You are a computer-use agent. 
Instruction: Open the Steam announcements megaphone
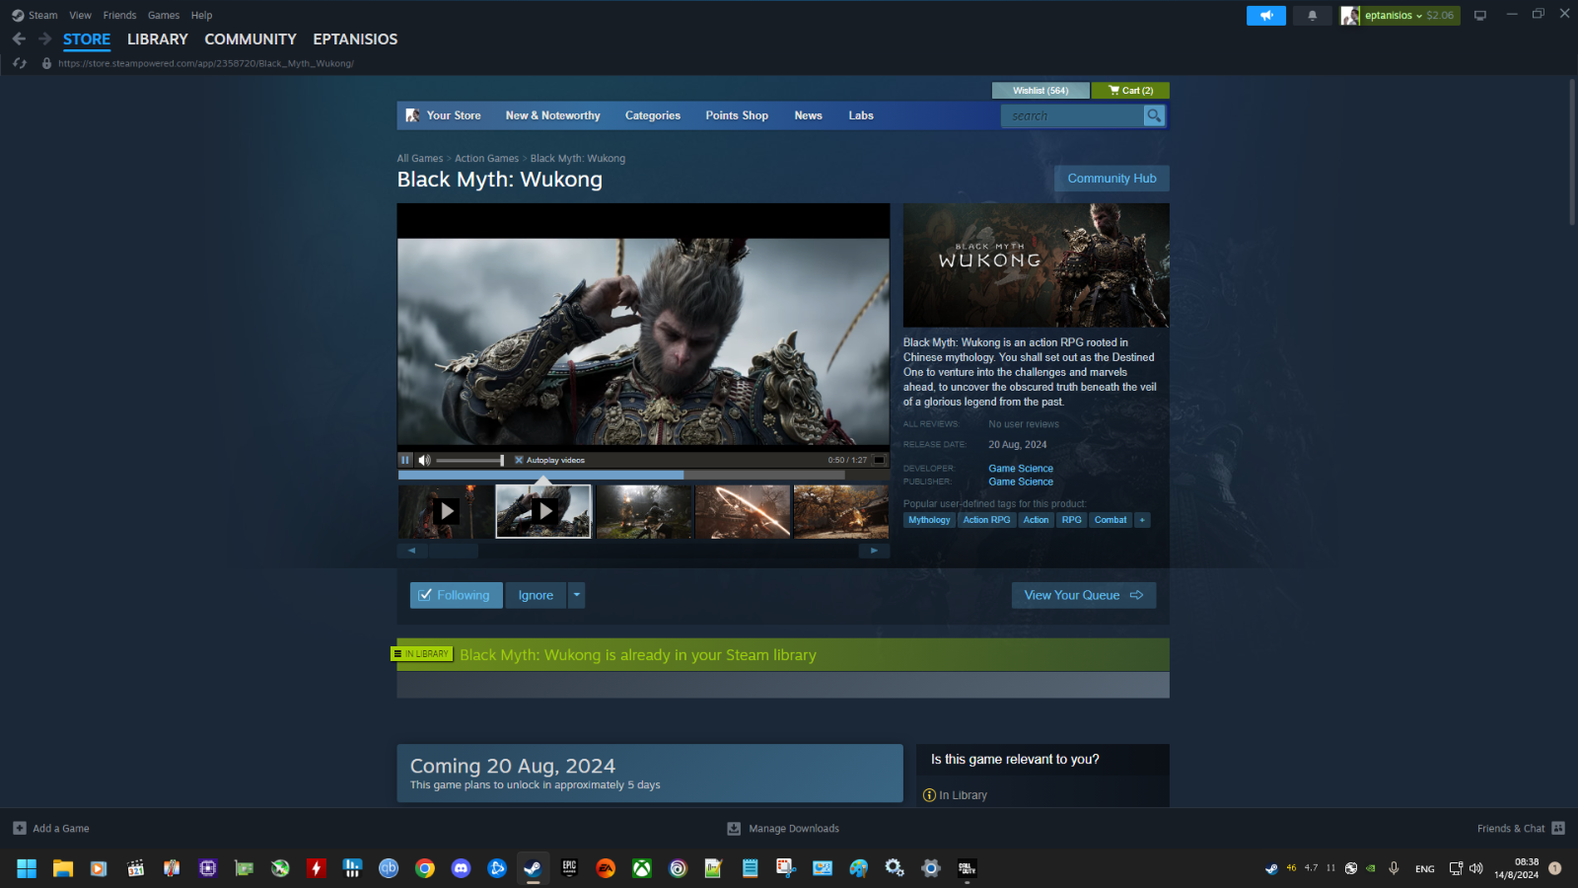pyautogui.click(x=1266, y=15)
